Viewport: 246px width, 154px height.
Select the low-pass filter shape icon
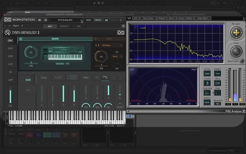tap(105, 77)
